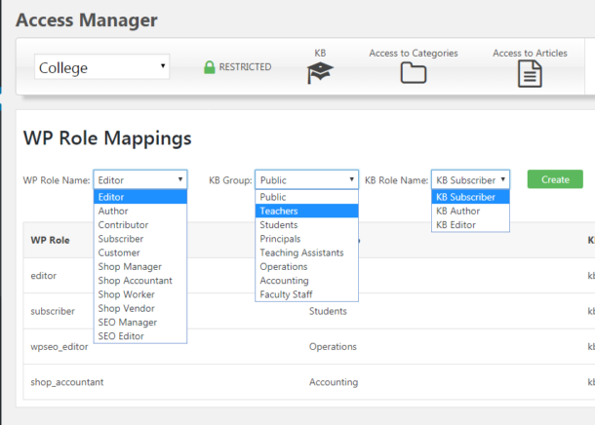Choose Teaching Assistants group
This screenshot has width=595, height=425.
[306, 252]
